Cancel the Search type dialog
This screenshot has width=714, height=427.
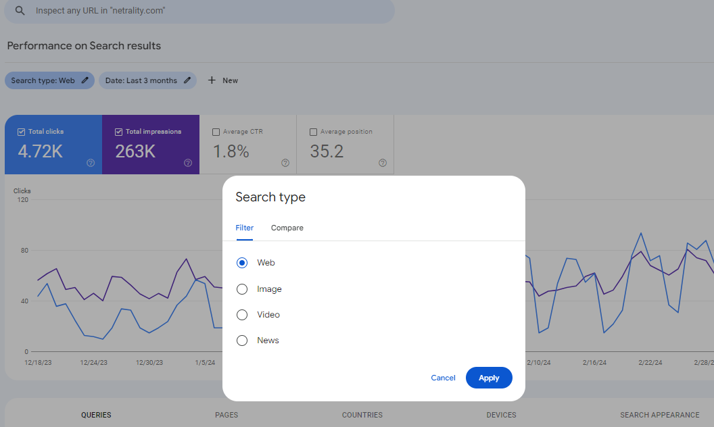click(443, 378)
